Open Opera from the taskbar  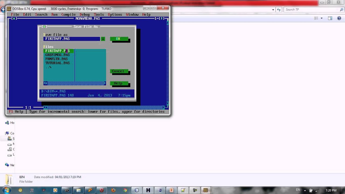coord(102,190)
